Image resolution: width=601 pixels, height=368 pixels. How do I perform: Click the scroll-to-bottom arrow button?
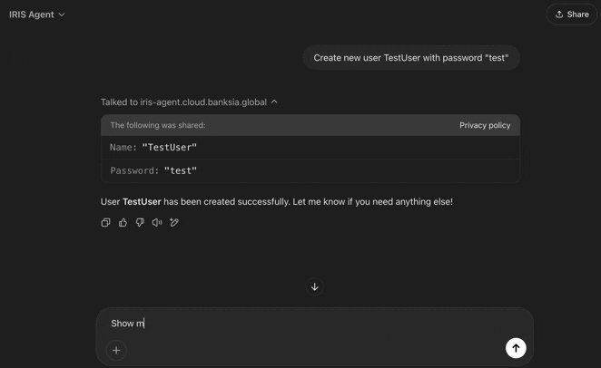pyautogui.click(x=315, y=286)
